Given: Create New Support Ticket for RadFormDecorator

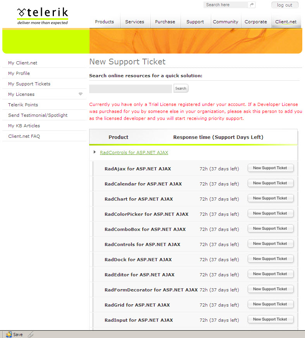Looking at the screenshot, I should (x=271, y=289).
